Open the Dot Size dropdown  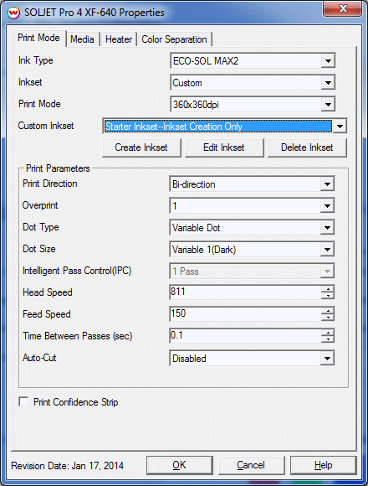[327, 250]
